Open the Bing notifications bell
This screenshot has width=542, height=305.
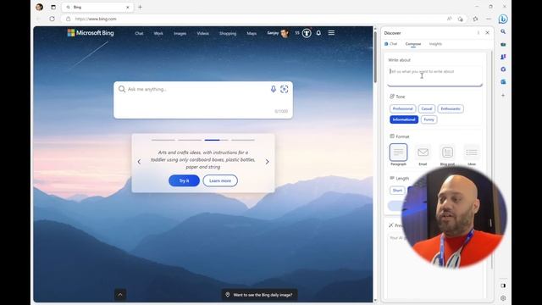(x=318, y=33)
